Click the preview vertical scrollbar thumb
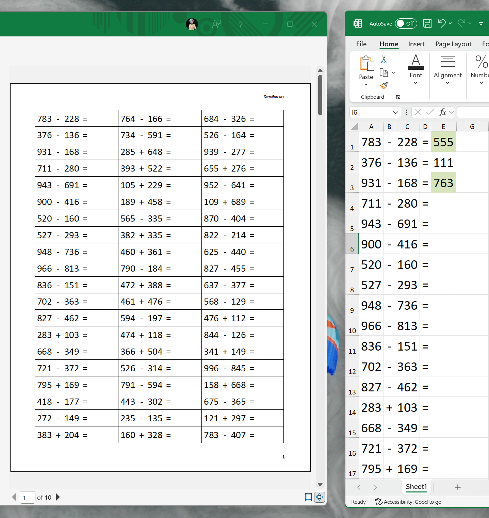The image size is (489, 518). 320,95
